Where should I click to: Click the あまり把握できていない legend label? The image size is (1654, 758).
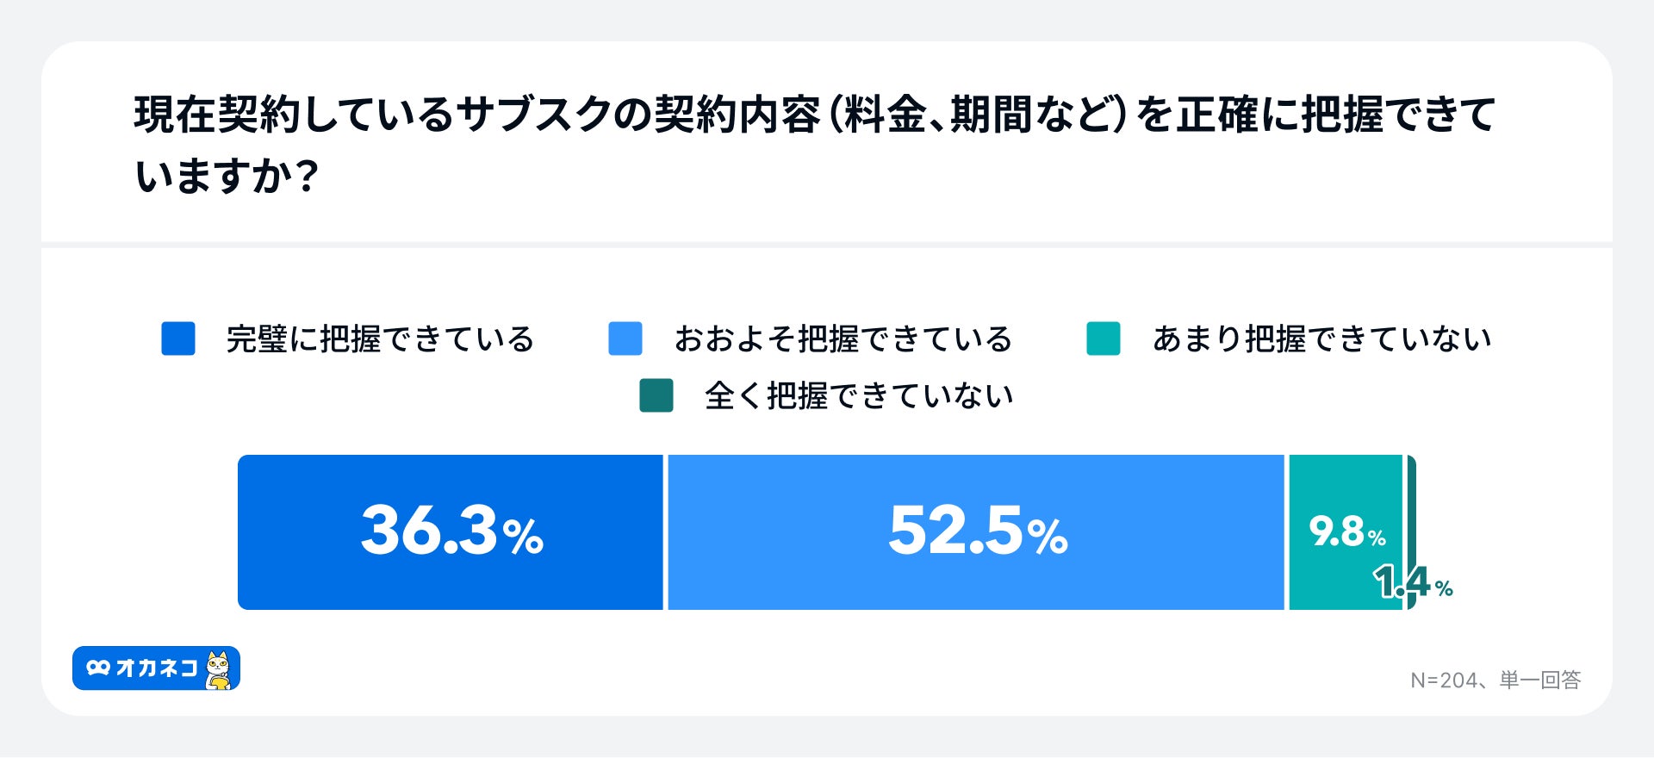pyautogui.click(x=1321, y=339)
